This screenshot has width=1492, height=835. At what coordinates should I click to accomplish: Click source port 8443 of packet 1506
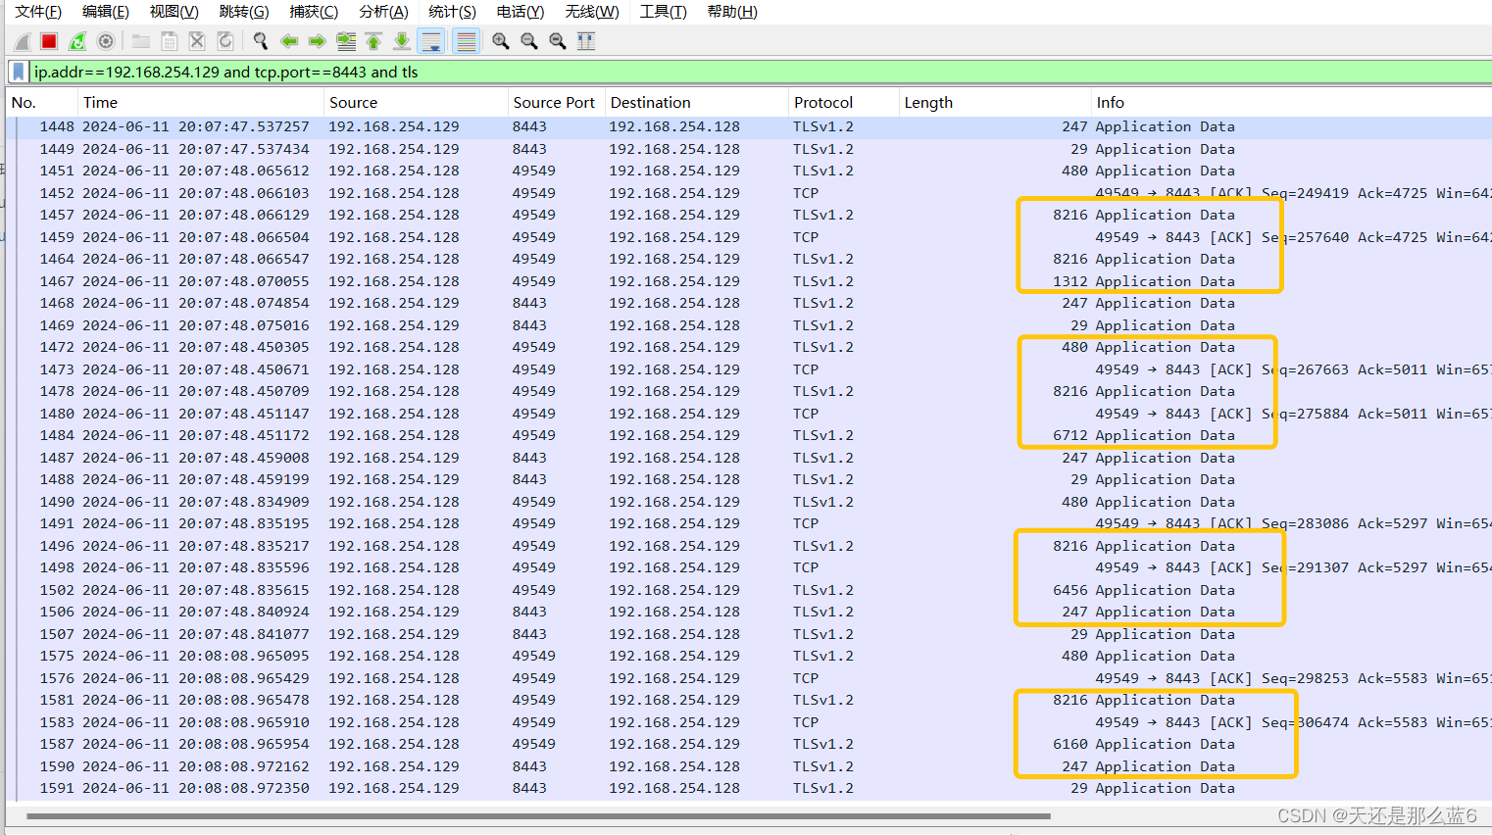[529, 612]
